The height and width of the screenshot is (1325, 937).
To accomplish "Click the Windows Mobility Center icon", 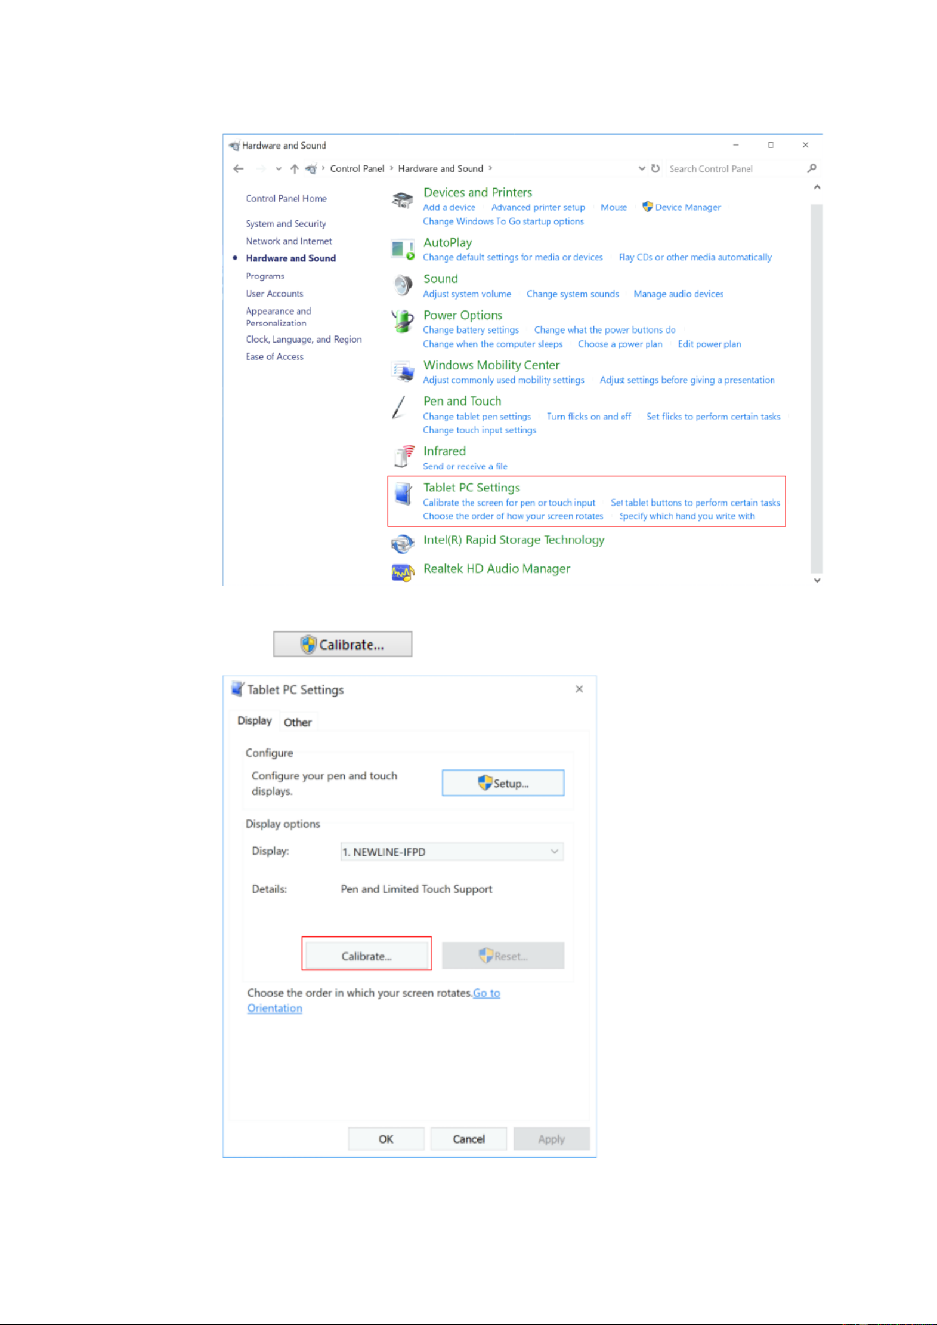I will 403,371.
